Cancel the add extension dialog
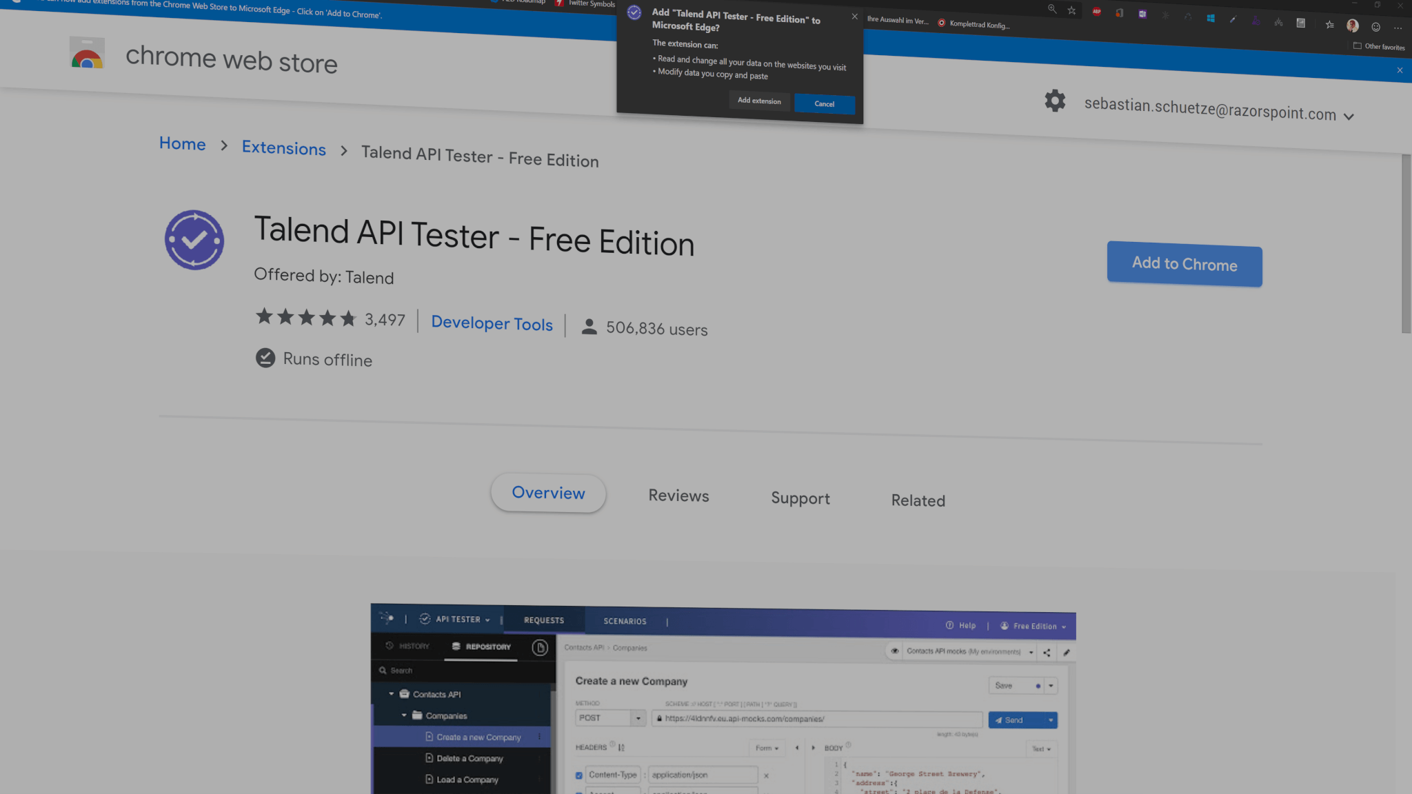Image resolution: width=1412 pixels, height=794 pixels. [x=824, y=104]
